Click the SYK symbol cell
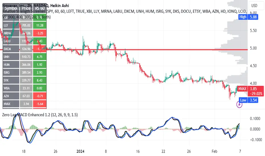Viewport: 265px width, 156px height. point(11,80)
